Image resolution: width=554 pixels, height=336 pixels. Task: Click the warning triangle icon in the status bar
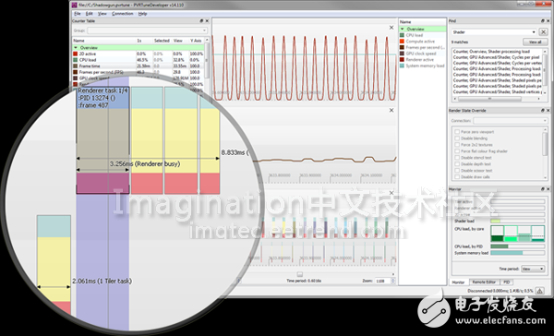[x=539, y=291]
